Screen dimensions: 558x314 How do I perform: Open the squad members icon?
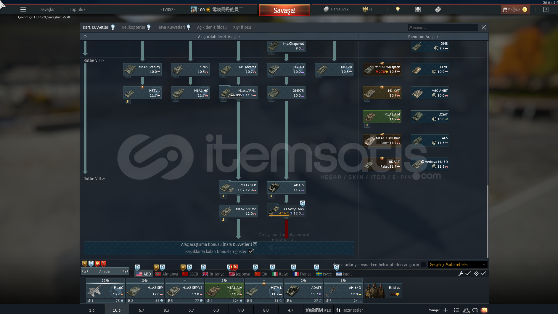tap(467, 310)
